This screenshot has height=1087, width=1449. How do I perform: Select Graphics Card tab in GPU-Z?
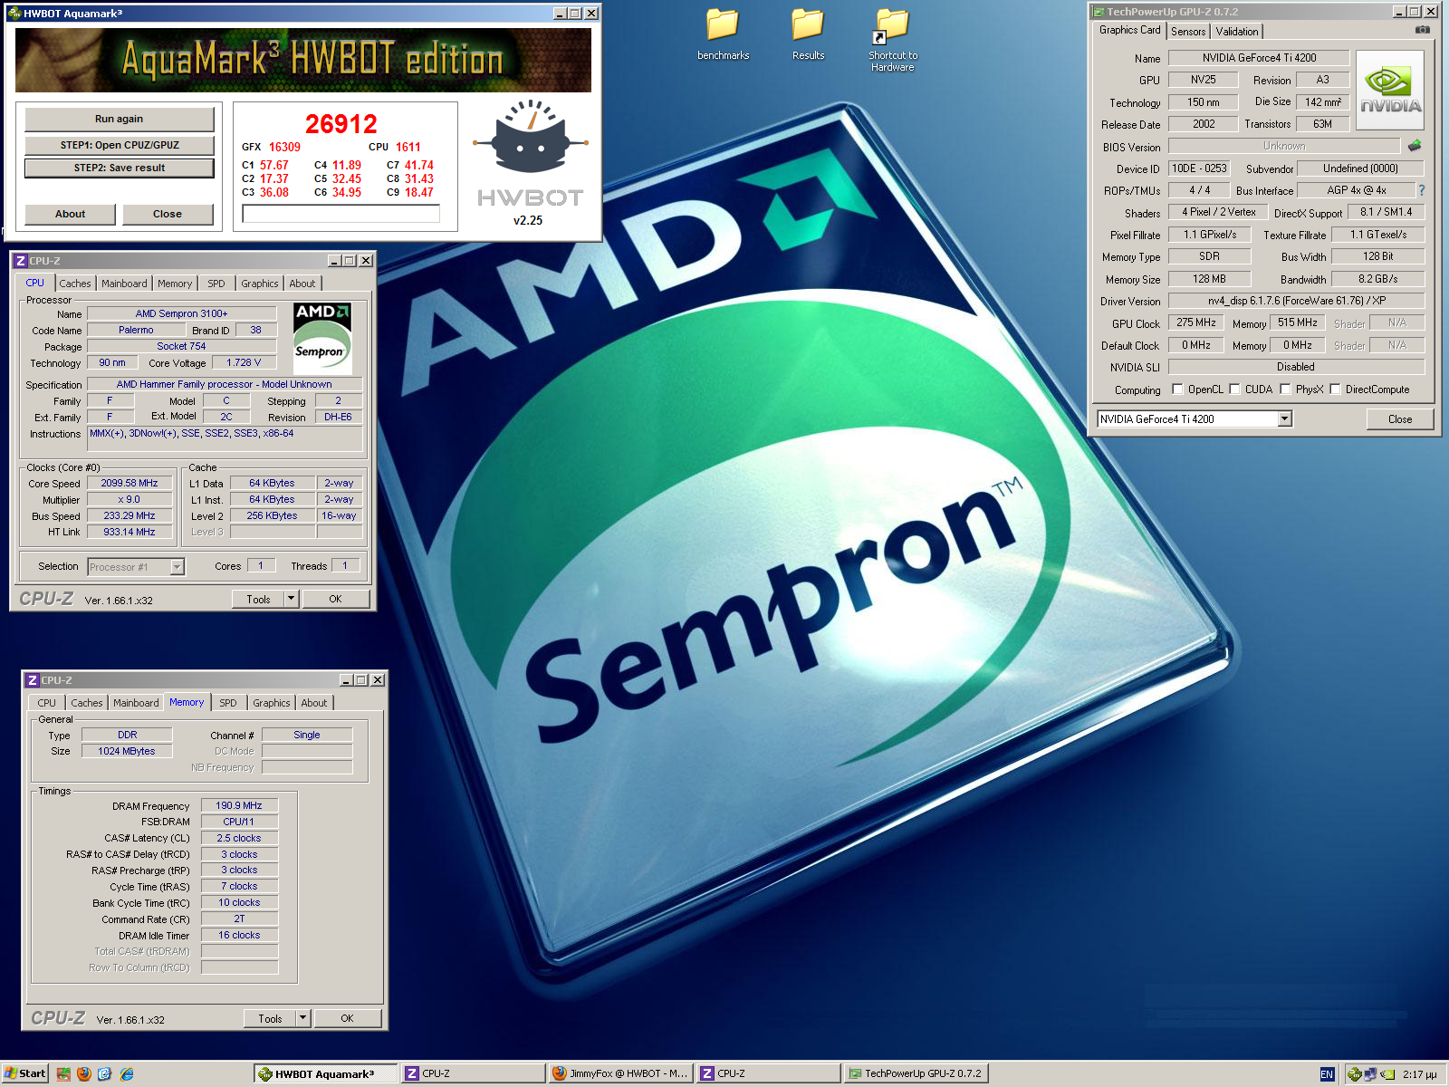point(1129,30)
